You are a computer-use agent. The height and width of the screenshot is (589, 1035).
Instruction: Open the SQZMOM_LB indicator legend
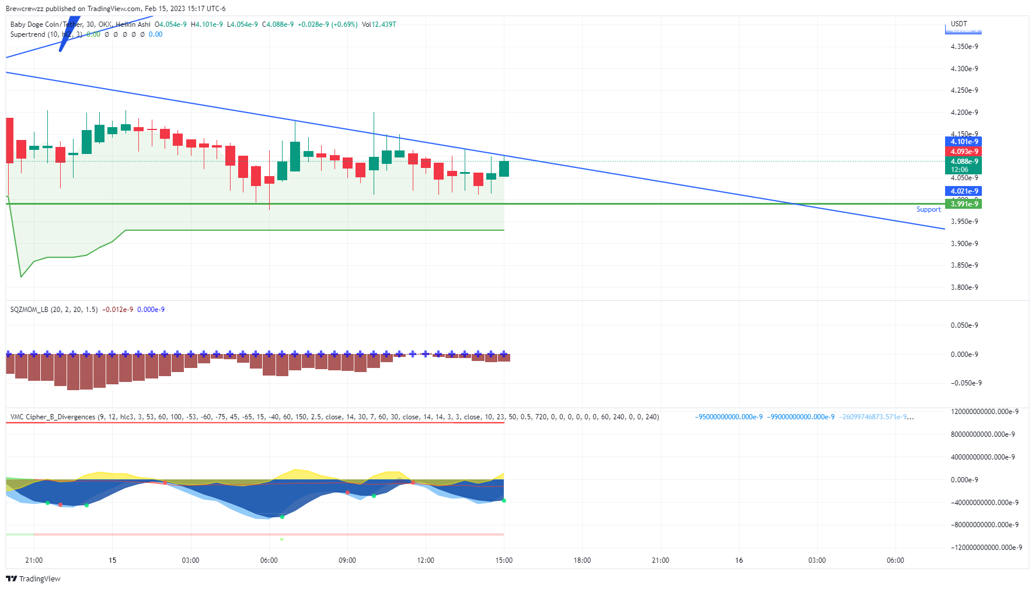click(54, 310)
